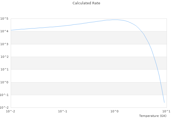Select the 10^0 label on the horizontal axis
Viewport: 172px width, 129px height.
point(114,111)
